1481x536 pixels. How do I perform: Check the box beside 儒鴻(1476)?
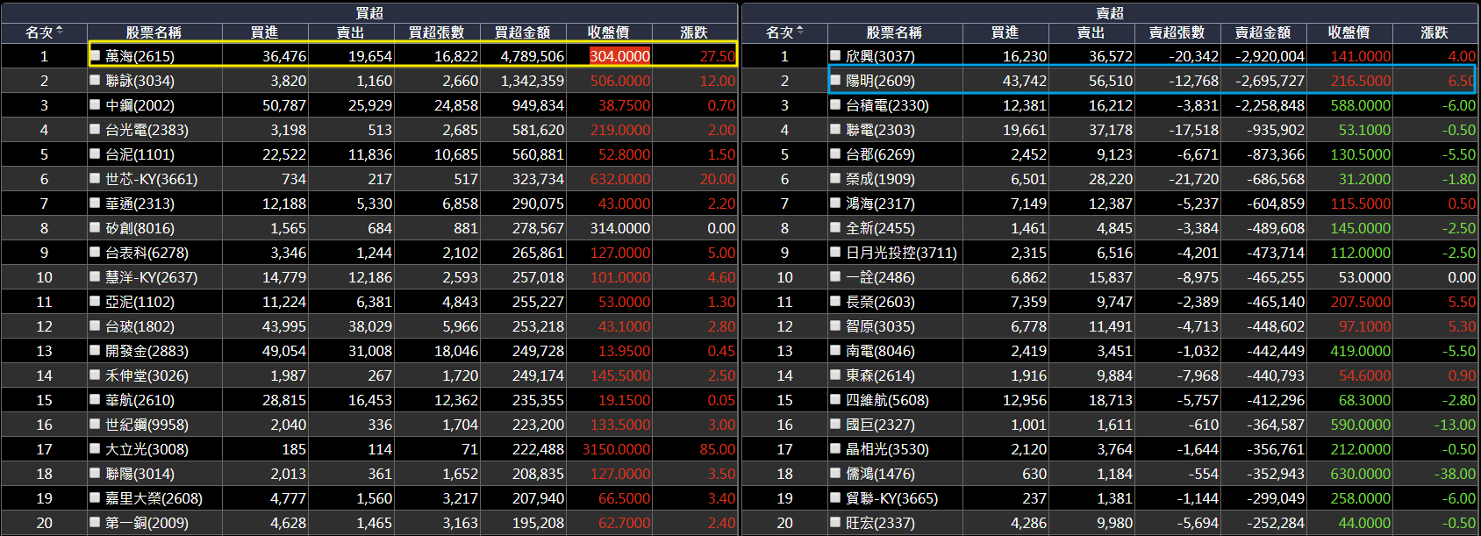(x=836, y=473)
